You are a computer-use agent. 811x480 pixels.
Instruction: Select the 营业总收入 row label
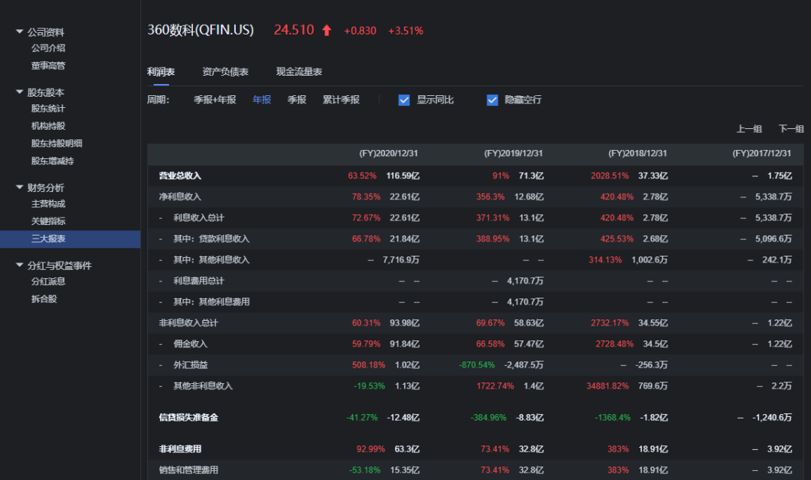click(x=180, y=175)
